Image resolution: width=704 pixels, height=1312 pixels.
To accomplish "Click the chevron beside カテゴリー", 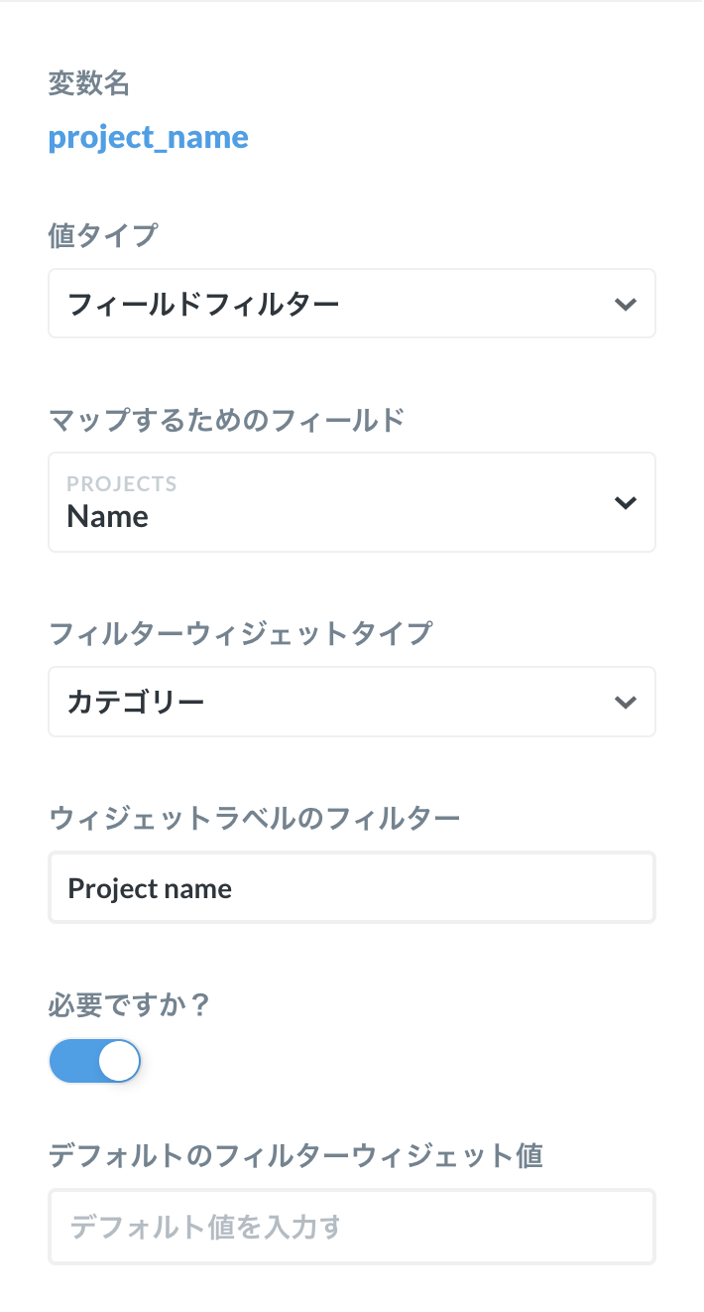I will click(x=626, y=702).
